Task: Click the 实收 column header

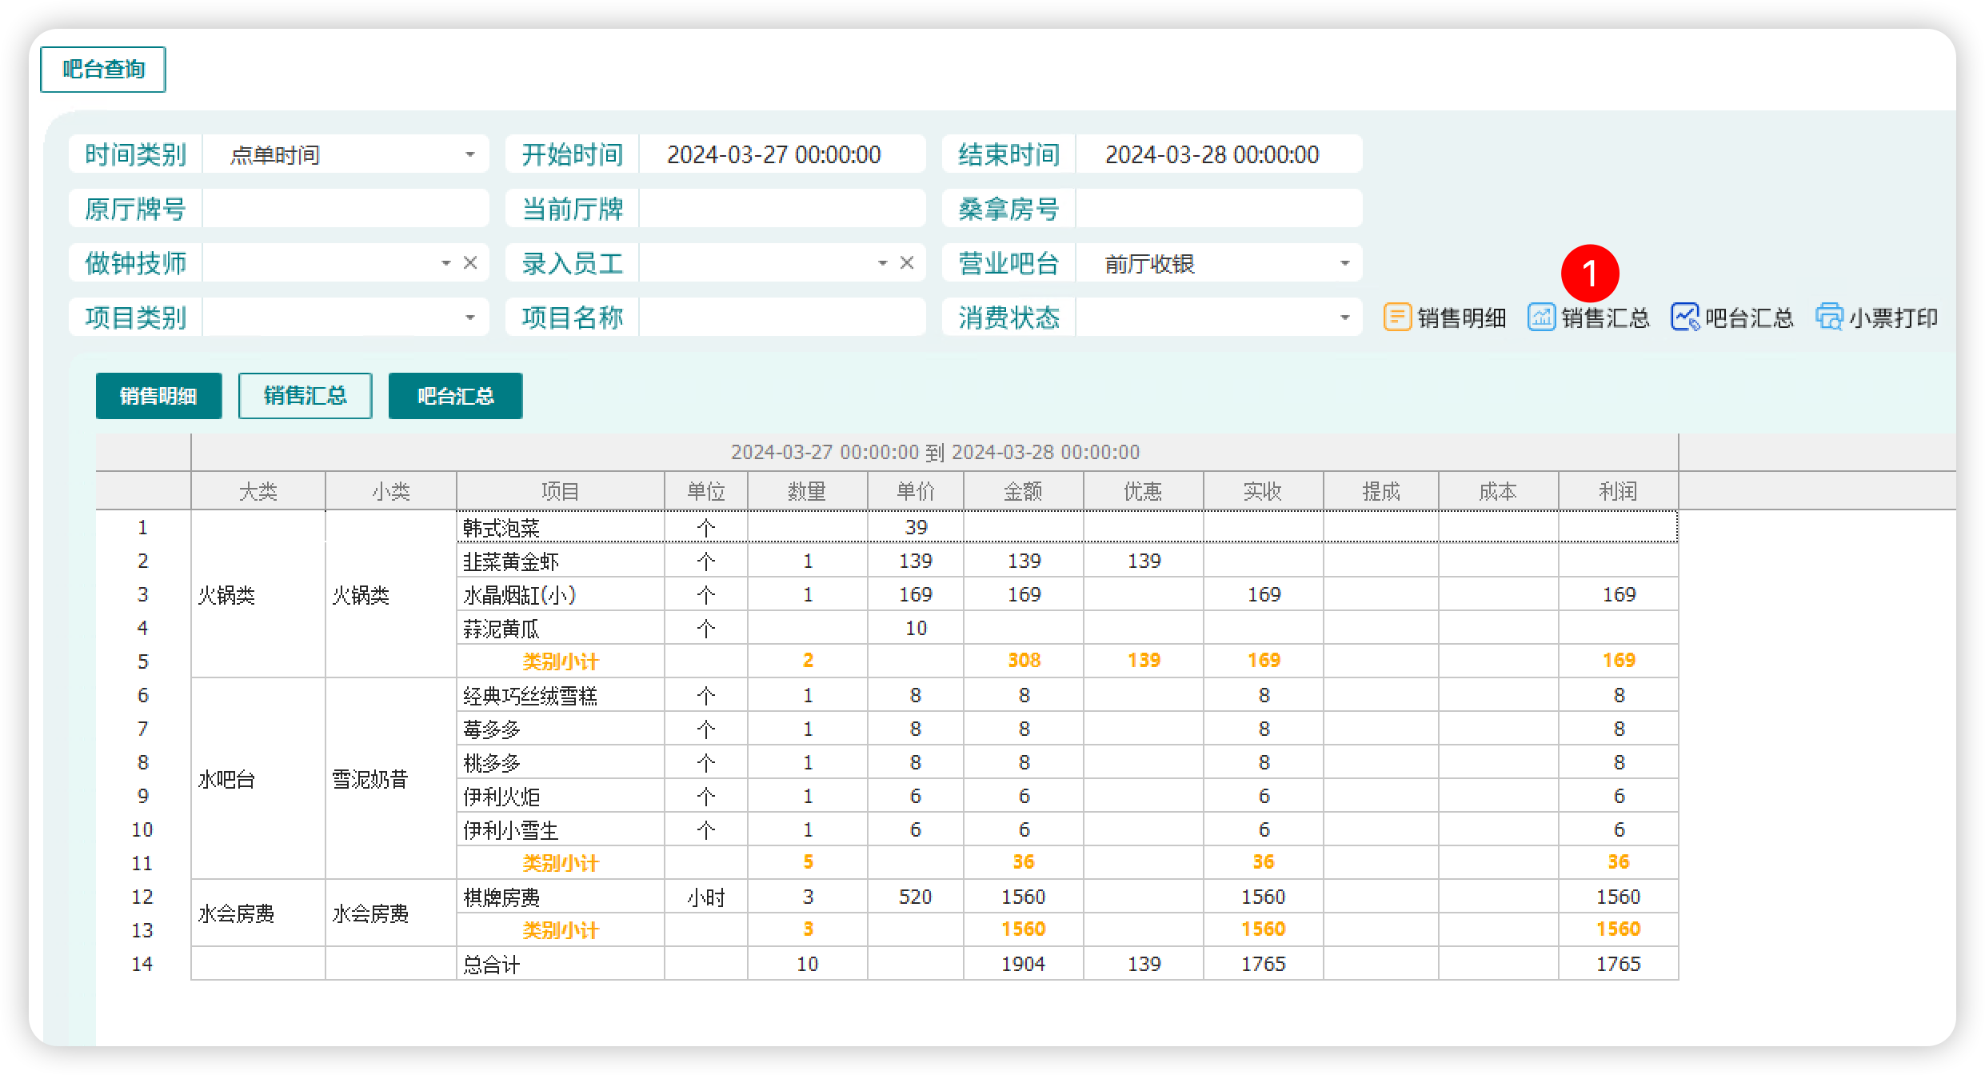Action: tap(1264, 491)
